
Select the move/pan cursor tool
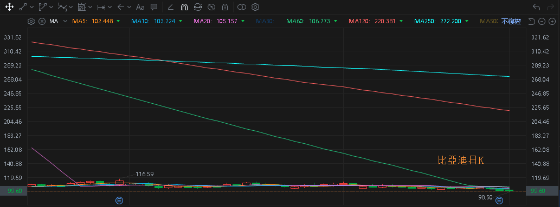[x=10, y=7]
